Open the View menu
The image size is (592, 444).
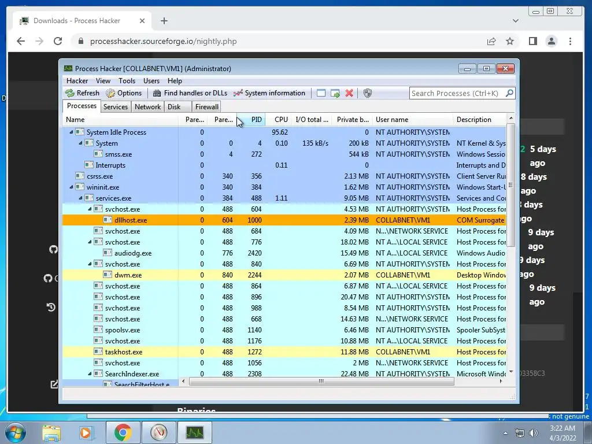pyautogui.click(x=103, y=81)
